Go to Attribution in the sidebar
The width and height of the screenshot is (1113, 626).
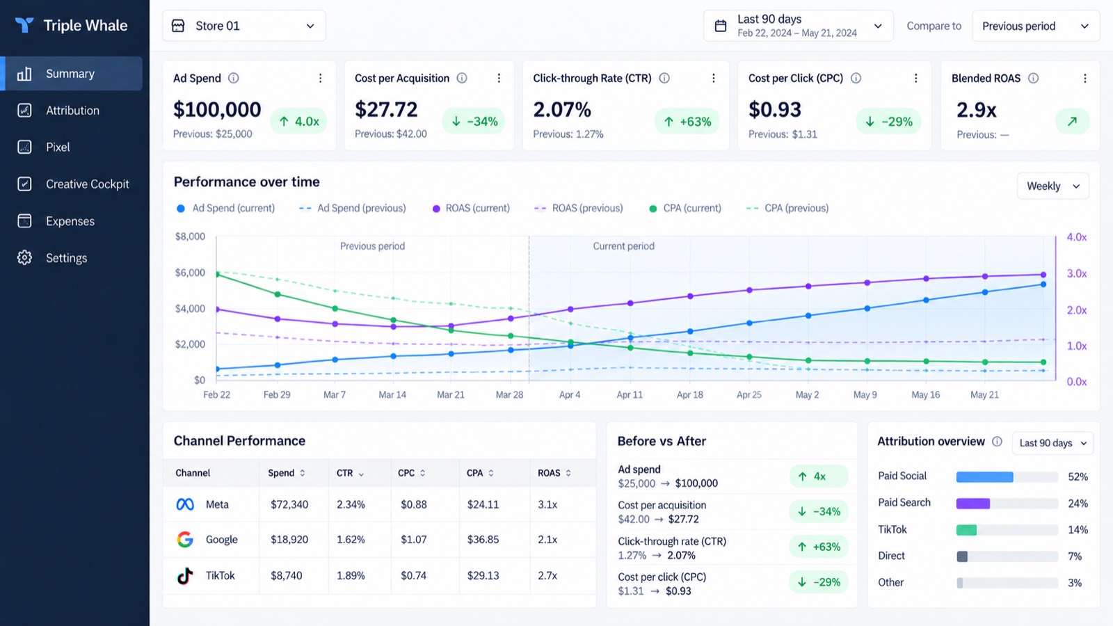pos(71,111)
